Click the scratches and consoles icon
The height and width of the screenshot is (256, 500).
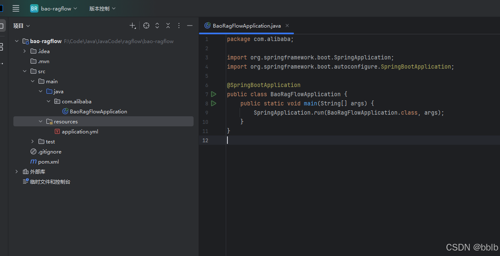(x=26, y=182)
